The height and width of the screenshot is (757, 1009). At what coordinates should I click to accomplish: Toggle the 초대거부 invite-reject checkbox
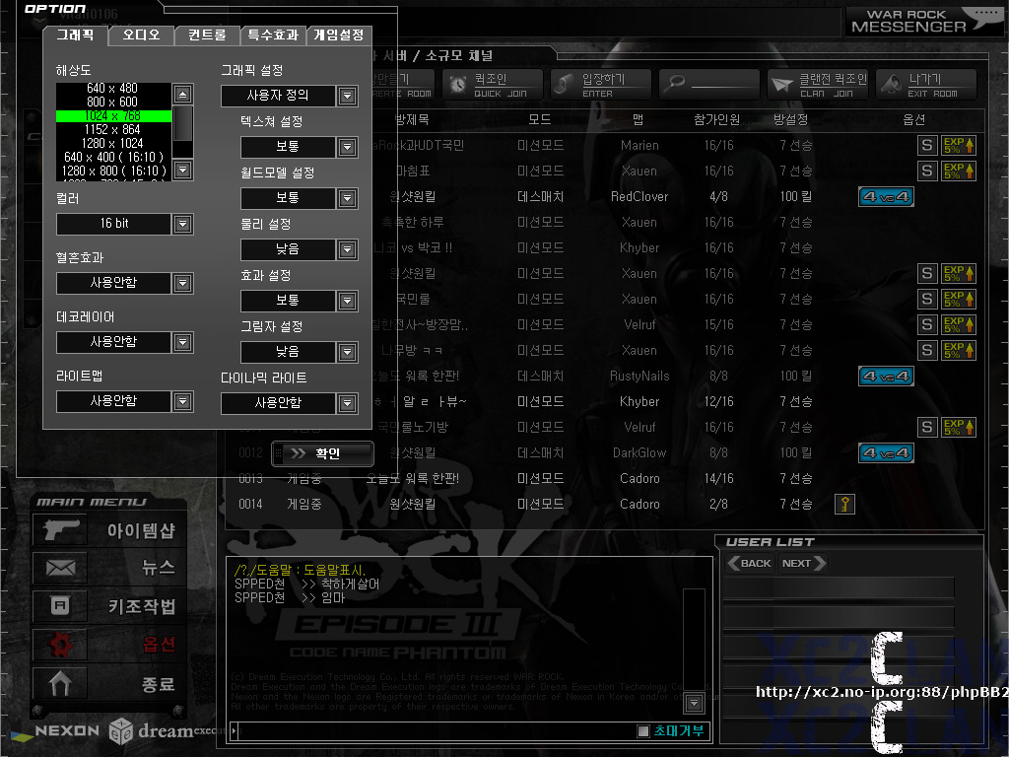point(643,730)
